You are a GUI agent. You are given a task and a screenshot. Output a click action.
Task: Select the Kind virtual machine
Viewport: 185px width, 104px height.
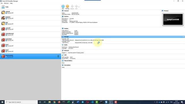pyautogui.click(x=30, y=23)
